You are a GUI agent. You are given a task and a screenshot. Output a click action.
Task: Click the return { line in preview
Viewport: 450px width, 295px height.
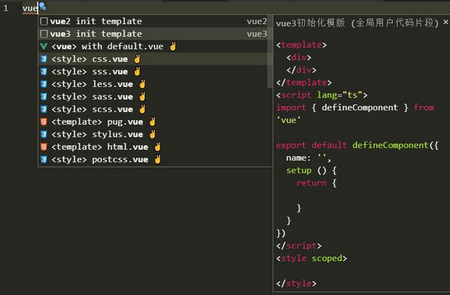(316, 183)
